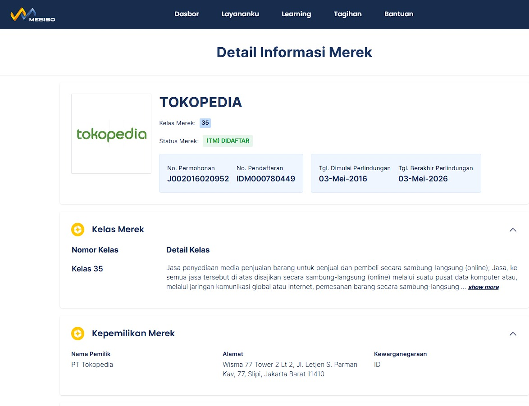Image resolution: width=529 pixels, height=406 pixels.
Task: Click protection end date 03-Mei-2026
Action: 423,179
